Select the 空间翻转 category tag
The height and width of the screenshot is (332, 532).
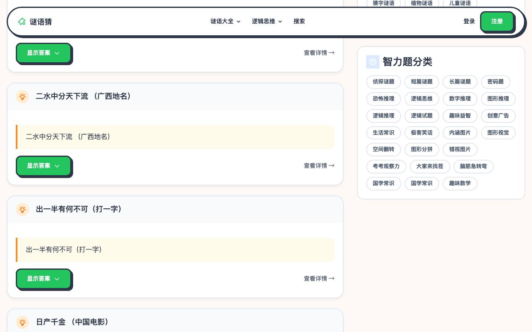pyautogui.click(x=384, y=149)
